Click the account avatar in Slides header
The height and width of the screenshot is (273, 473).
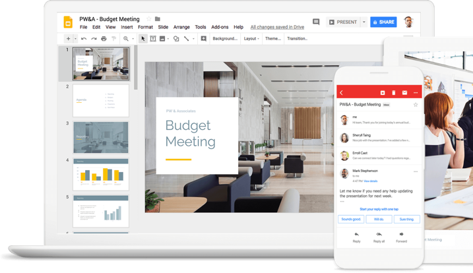408,22
